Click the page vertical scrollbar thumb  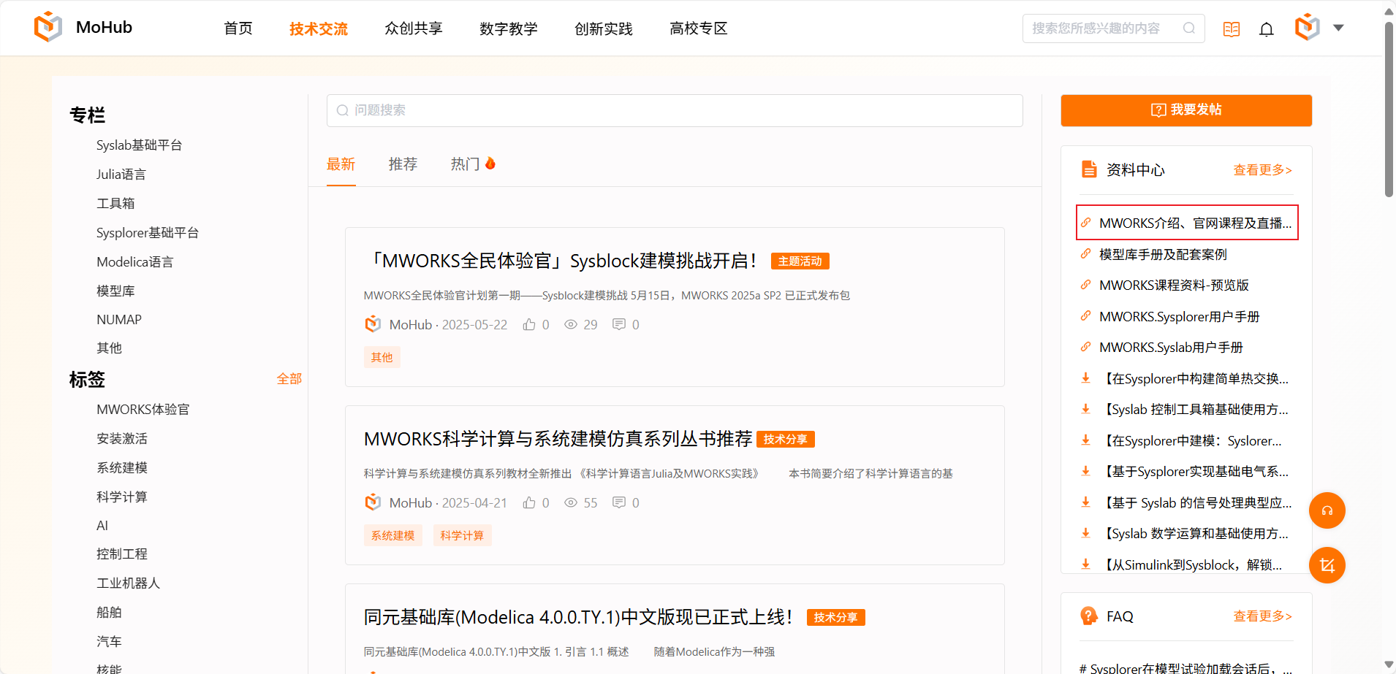(1389, 110)
